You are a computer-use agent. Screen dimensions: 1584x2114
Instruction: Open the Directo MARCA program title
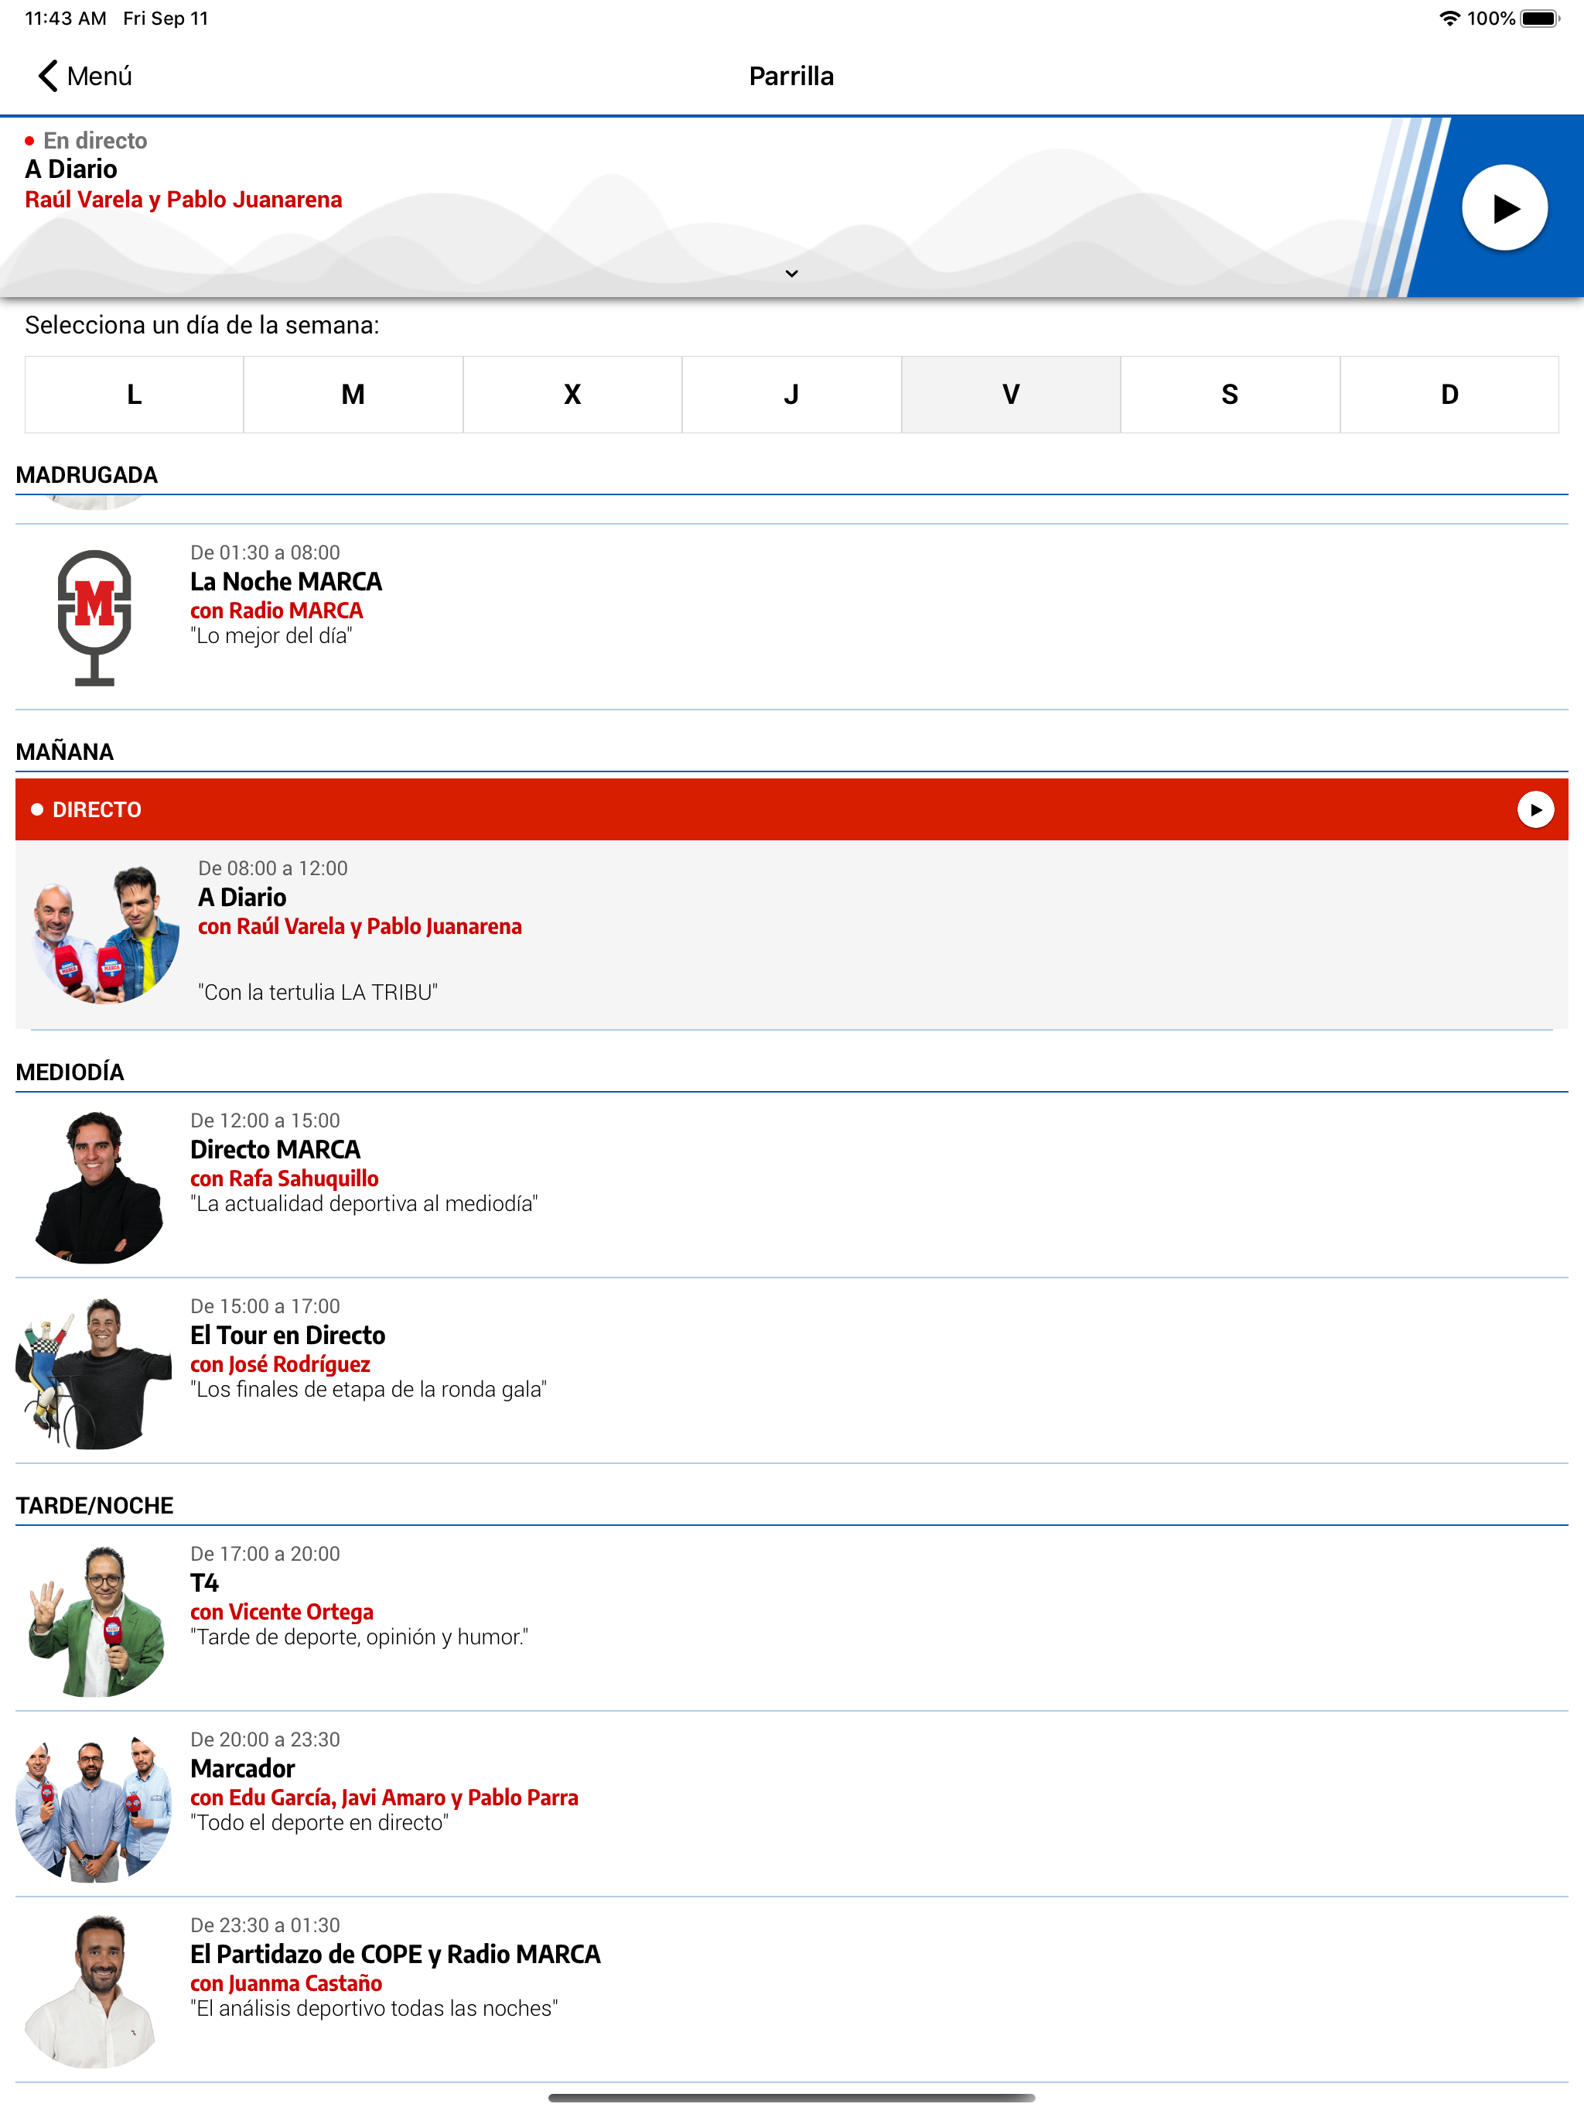point(275,1149)
